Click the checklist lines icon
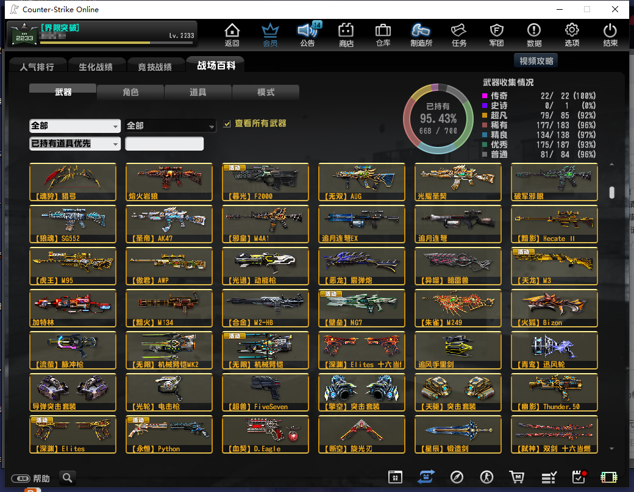Viewport: 634px width, 492px height. coord(549,477)
